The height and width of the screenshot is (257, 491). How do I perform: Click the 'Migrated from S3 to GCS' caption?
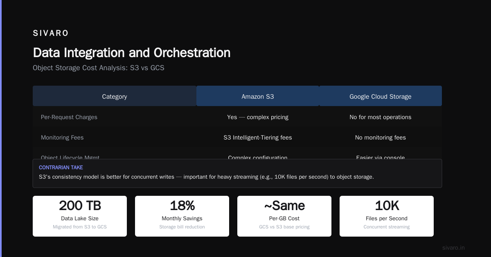[80, 227]
